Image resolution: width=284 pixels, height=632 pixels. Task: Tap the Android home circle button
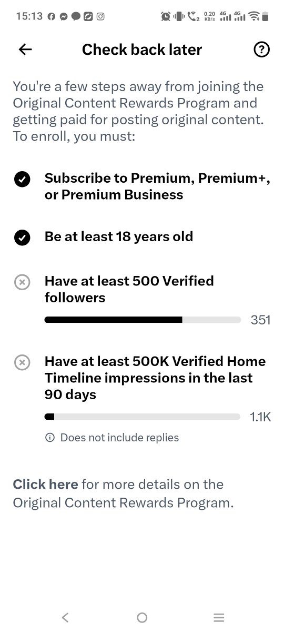pos(142,617)
